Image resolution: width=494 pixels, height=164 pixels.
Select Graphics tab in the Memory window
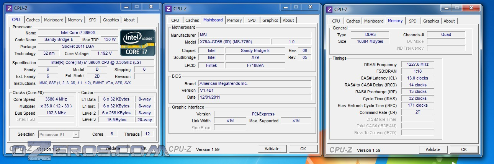pos(431,21)
